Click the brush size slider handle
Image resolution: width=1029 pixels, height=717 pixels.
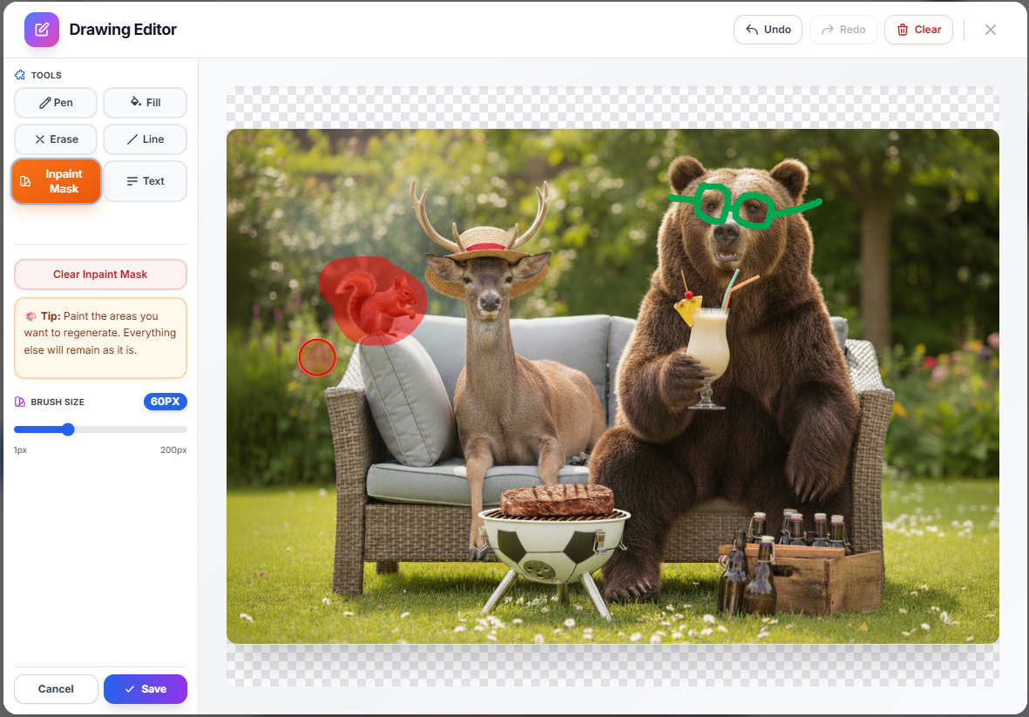pos(68,429)
